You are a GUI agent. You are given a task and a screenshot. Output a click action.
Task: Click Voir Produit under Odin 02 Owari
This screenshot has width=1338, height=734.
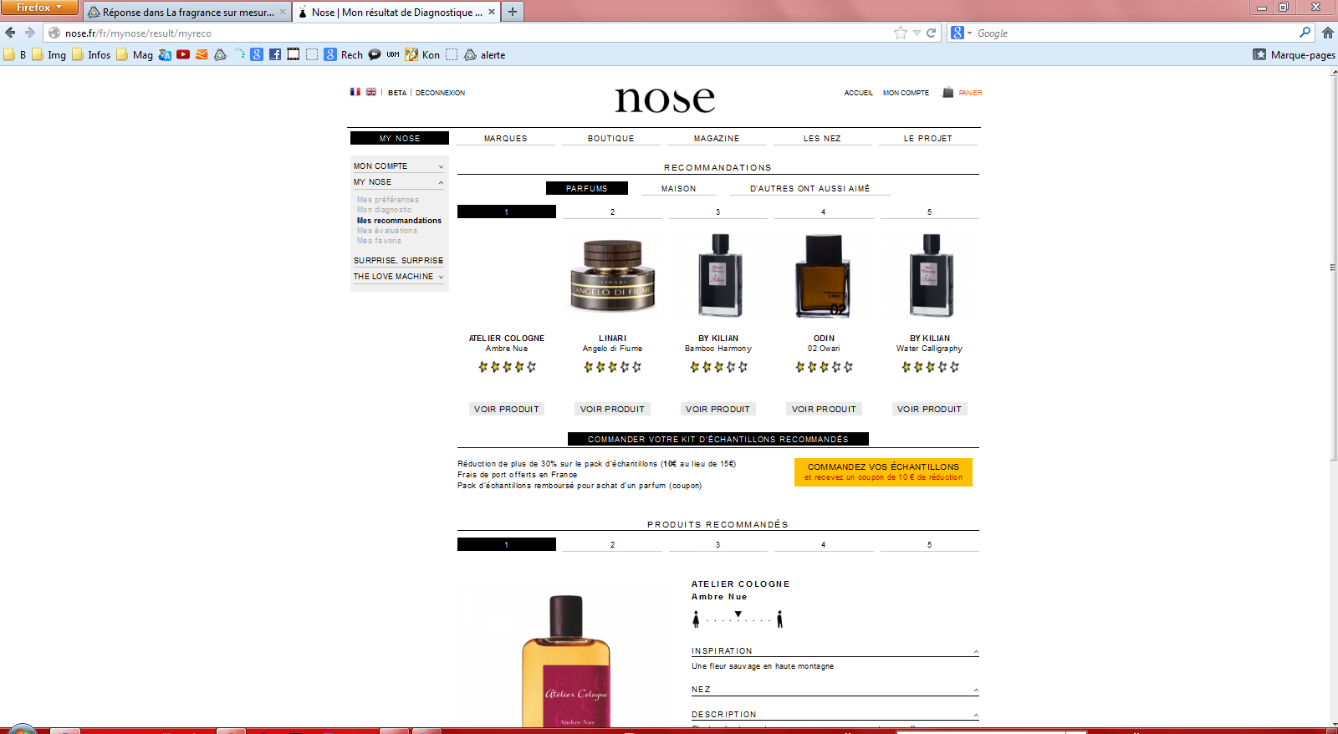click(x=824, y=409)
